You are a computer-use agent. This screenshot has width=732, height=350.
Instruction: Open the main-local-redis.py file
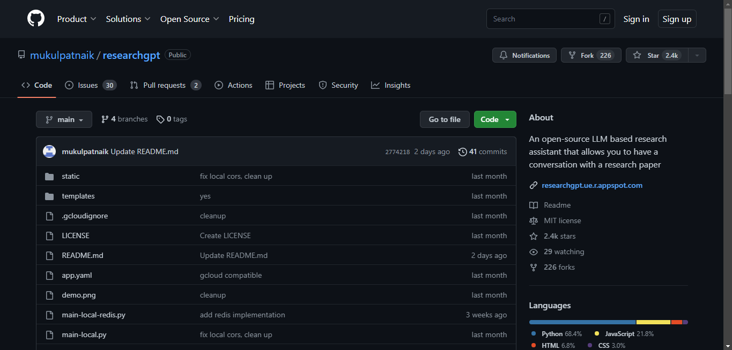94,315
